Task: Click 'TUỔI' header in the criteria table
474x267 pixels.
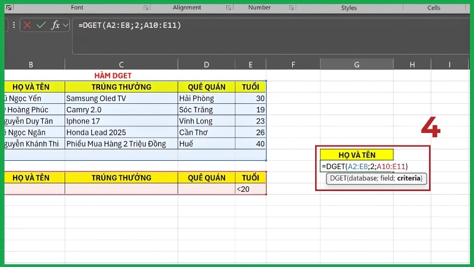Action: click(x=251, y=177)
